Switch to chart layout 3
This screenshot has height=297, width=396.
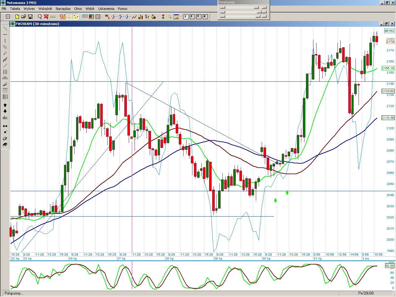coord(199,17)
